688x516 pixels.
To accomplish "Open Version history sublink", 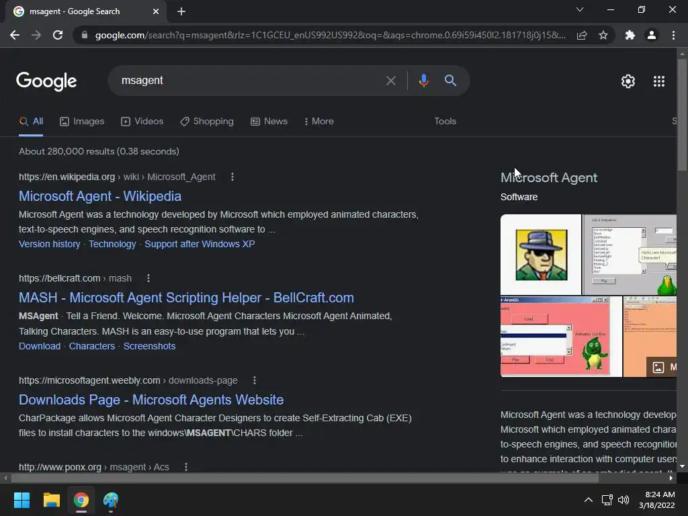I will click(x=50, y=244).
